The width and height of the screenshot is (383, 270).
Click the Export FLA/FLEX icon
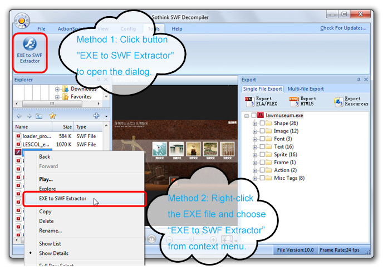[x=249, y=101]
